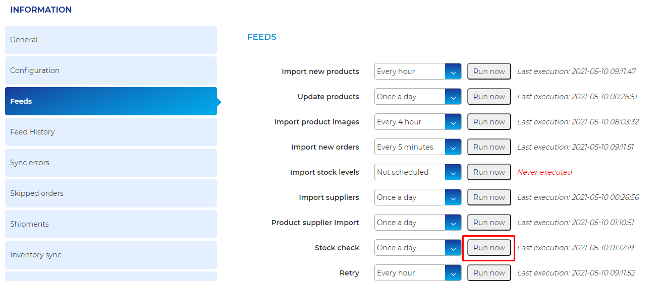Viewport: 662px width, 281px height.
Task: Click the chevron on the Retry dropdown
Action: click(x=453, y=273)
